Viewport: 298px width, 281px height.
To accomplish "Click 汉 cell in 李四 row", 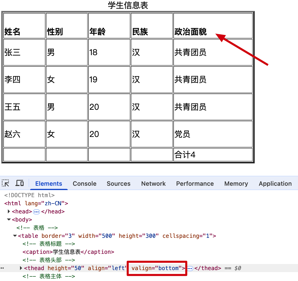I will click(152, 80).
